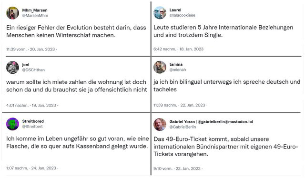Screen dimensions: 305x178
Task: Select tamina's profile photo
Action: coord(160,67)
